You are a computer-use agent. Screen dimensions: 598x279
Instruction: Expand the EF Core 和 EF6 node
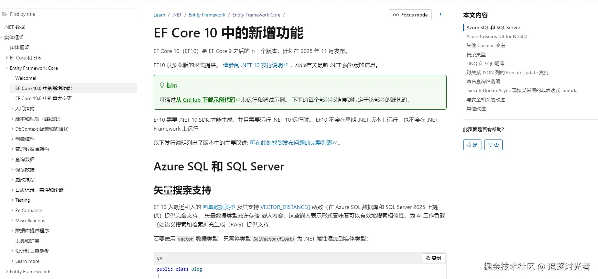(x=7, y=58)
